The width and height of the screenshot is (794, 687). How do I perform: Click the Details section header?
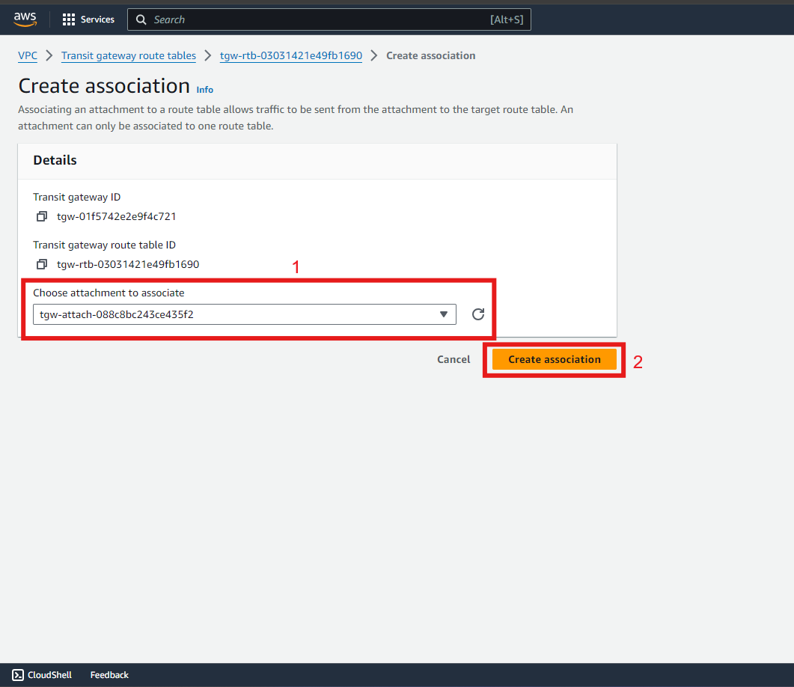pyautogui.click(x=55, y=160)
